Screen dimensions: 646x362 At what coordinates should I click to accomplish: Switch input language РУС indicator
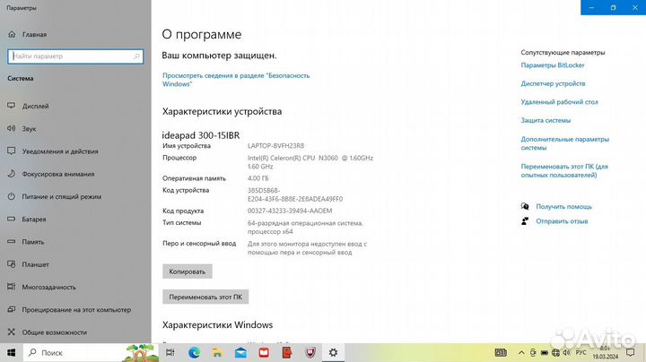(x=581, y=352)
